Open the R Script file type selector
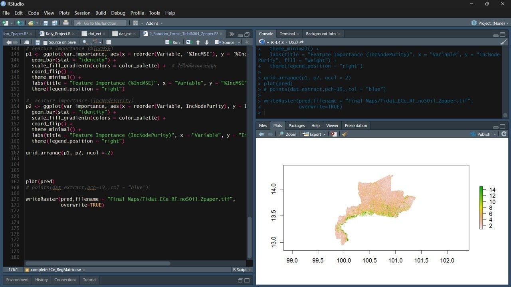Image resolution: width=511 pixels, height=287 pixels. point(242,269)
